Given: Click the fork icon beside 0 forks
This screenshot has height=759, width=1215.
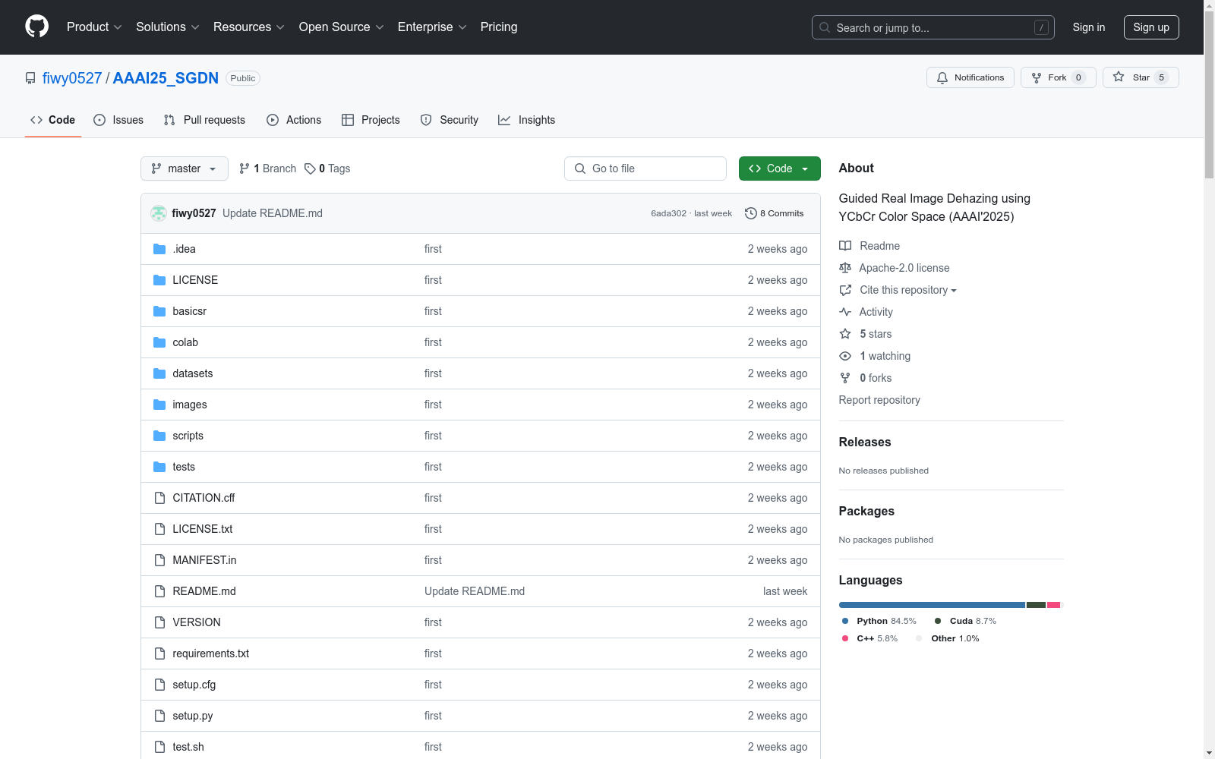Looking at the screenshot, I should pyautogui.click(x=845, y=378).
